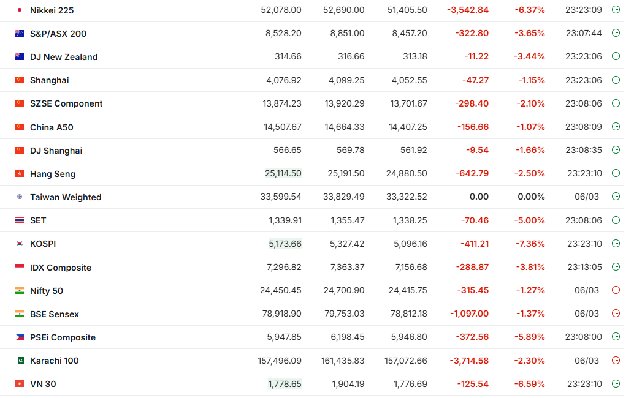
Task: Click the Australia flag next to S&P/ASX 200
Action: pyautogui.click(x=20, y=34)
